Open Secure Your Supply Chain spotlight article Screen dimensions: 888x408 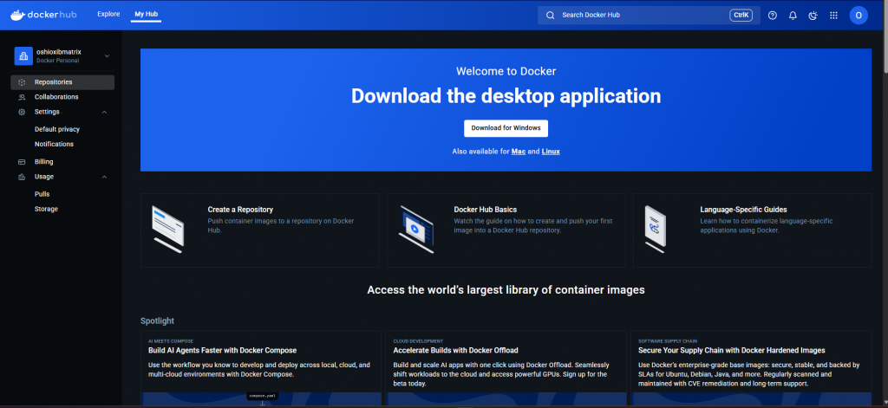732,350
